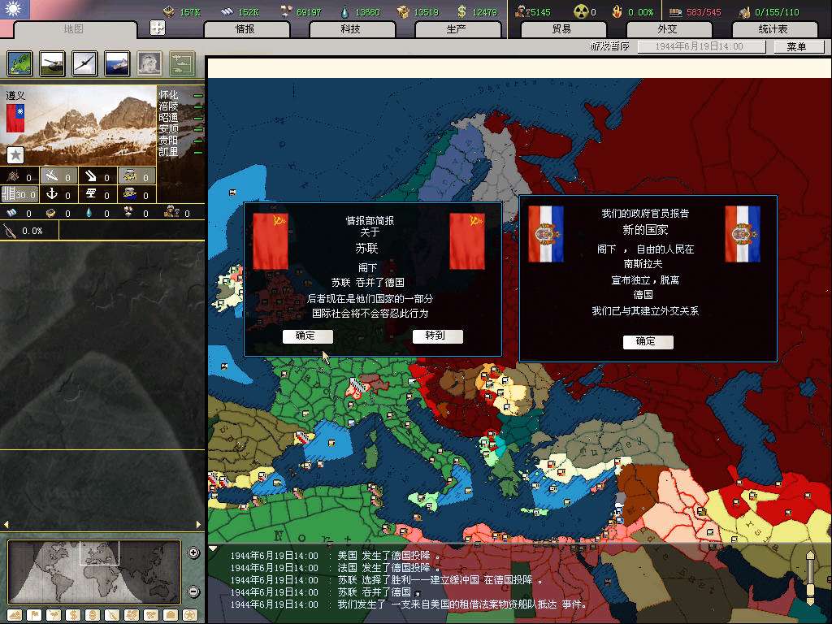The width and height of the screenshot is (832, 624).
Task: Select neighboring province 涪陵
Action: coord(169,106)
